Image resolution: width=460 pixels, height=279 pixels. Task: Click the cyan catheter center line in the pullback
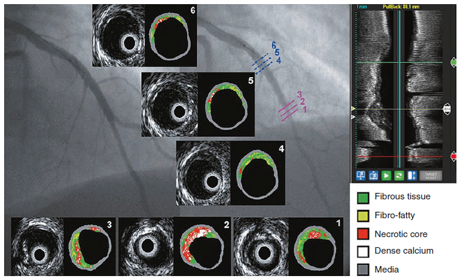click(399, 88)
